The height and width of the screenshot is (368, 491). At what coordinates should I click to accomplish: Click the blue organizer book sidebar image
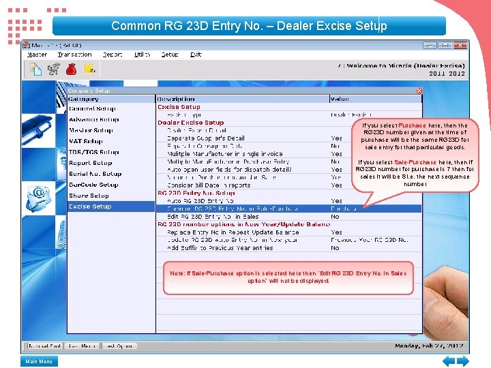(x=37, y=129)
